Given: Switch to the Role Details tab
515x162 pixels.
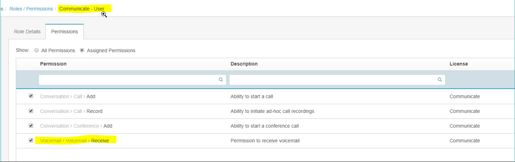Looking at the screenshot, I should click(x=27, y=32).
